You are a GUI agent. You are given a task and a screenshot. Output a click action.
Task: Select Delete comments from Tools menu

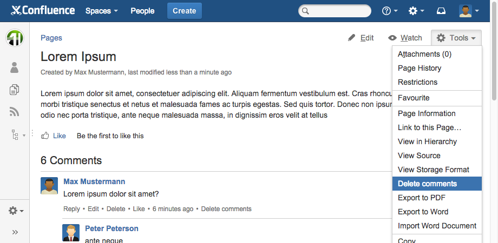click(427, 184)
